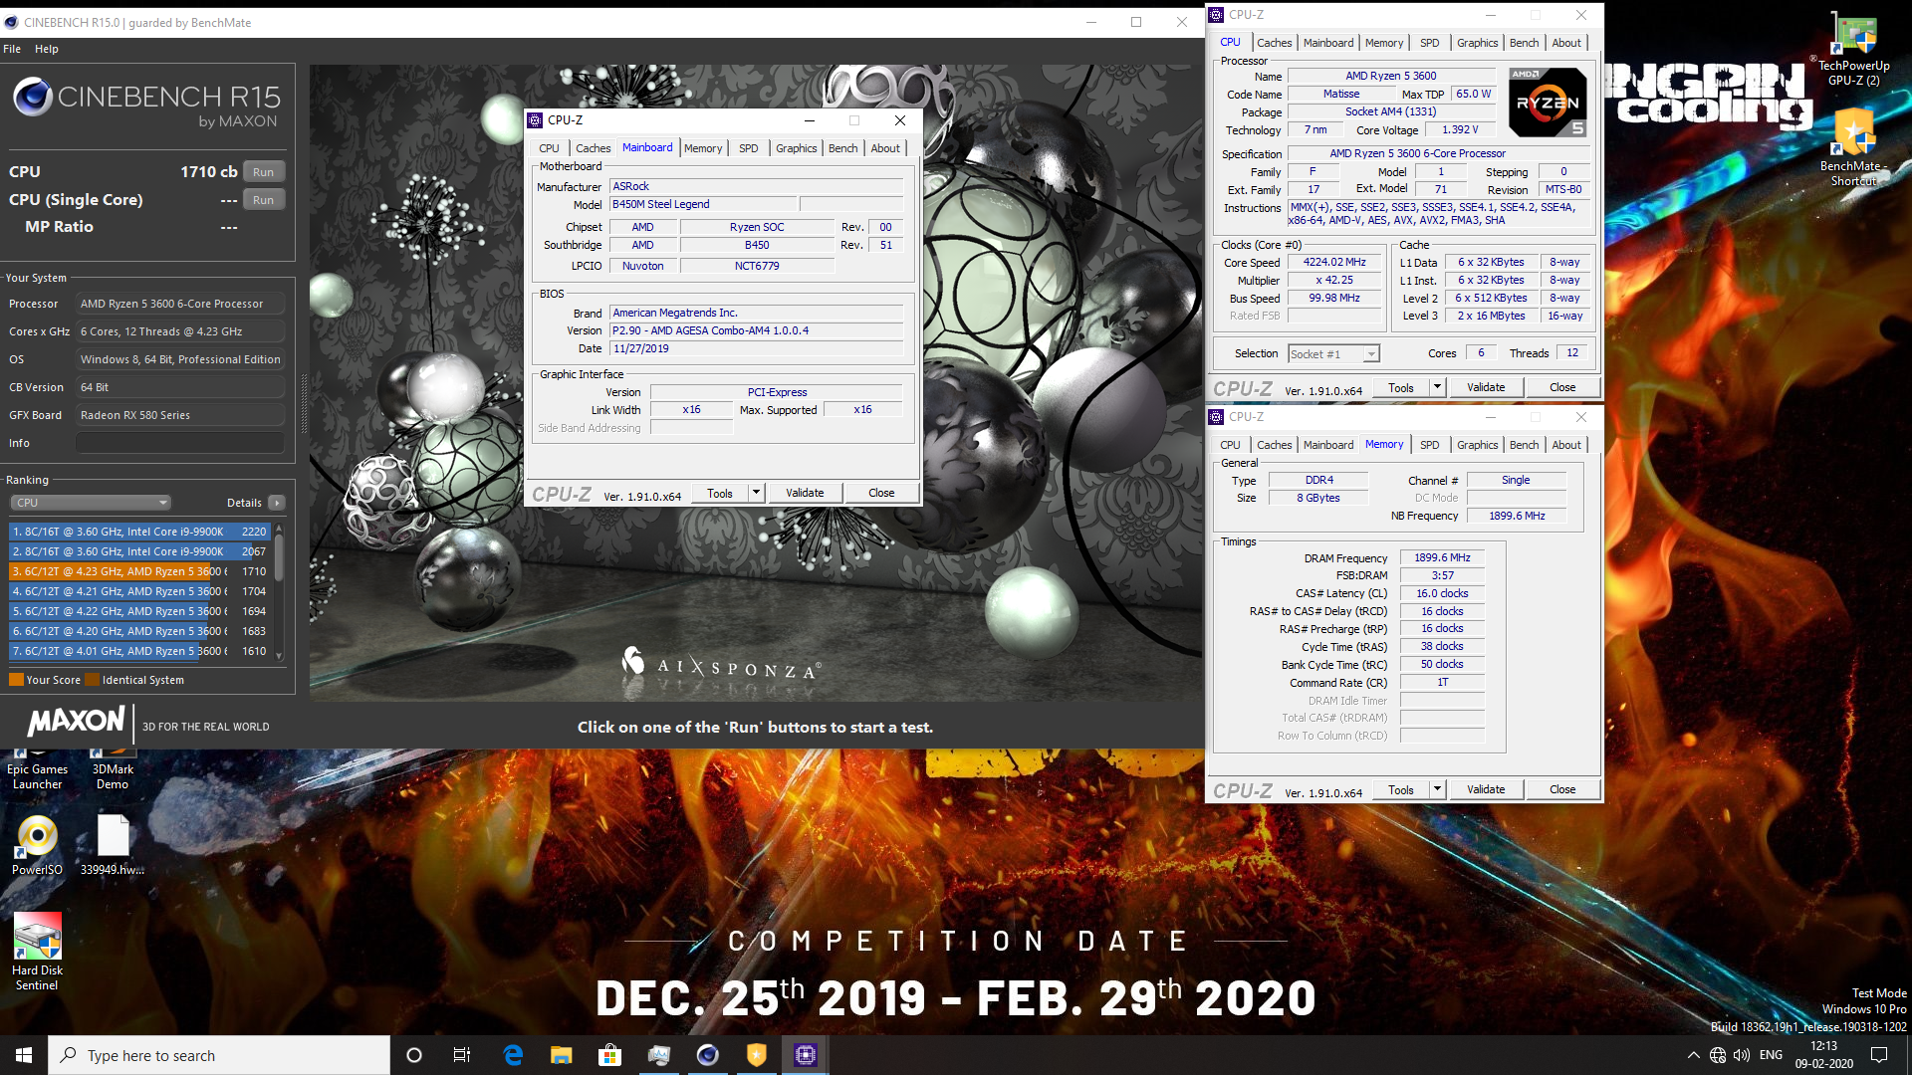Click Tools button in CPU tab CPU-Z window
Viewport: 1912px width, 1075px height.
[x=1401, y=387]
